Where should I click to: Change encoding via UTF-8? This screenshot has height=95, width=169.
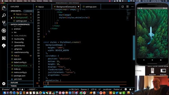94,89
